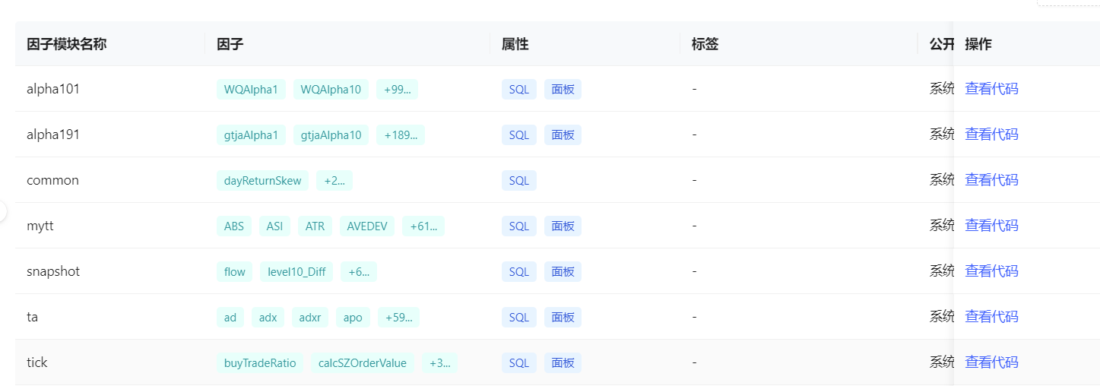The image size is (1100, 386).
Task: Show more factors via +61... in mytt
Action: click(423, 226)
